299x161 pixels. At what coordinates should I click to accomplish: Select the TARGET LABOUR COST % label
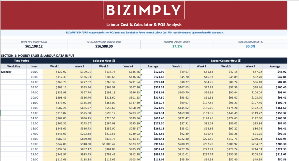250,42
